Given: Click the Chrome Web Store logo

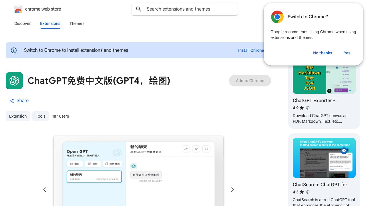Looking at the screenshot, I should click(18, 9).
